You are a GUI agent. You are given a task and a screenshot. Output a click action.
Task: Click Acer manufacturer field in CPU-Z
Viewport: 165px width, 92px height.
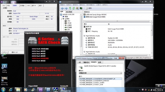pyautogui.click(x=34, y=11)
